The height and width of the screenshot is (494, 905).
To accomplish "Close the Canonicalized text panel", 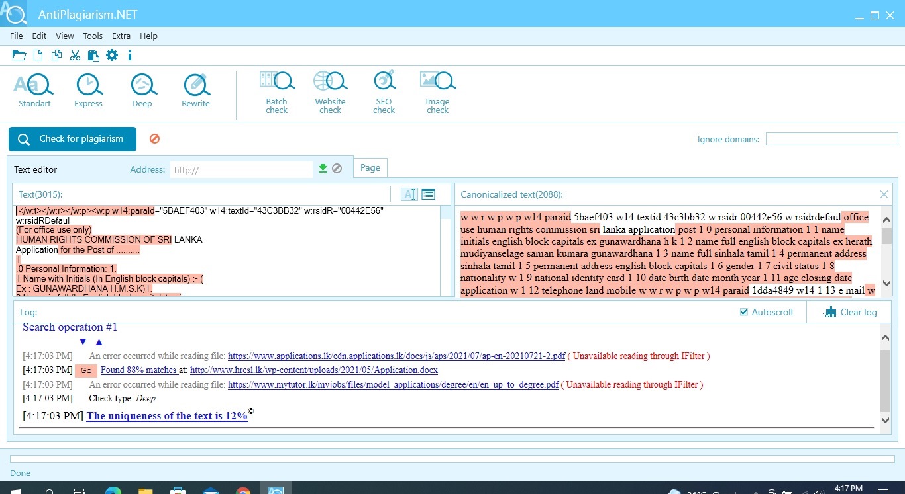I will coord(884,194).
